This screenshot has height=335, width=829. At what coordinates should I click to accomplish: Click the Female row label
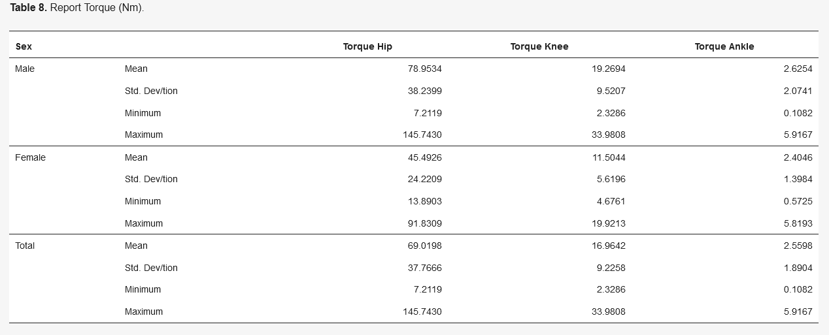(31, 157)
